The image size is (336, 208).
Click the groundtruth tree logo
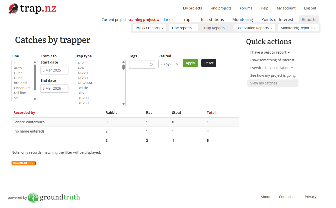pyautogui.click(x=33, y=197)
